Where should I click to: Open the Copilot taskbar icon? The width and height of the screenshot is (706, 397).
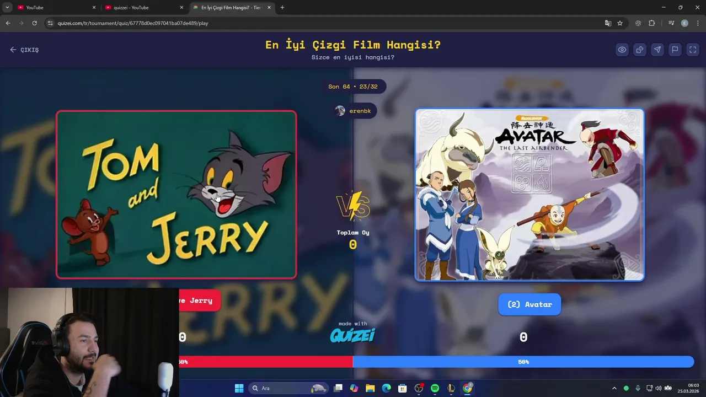pos(354,388)
